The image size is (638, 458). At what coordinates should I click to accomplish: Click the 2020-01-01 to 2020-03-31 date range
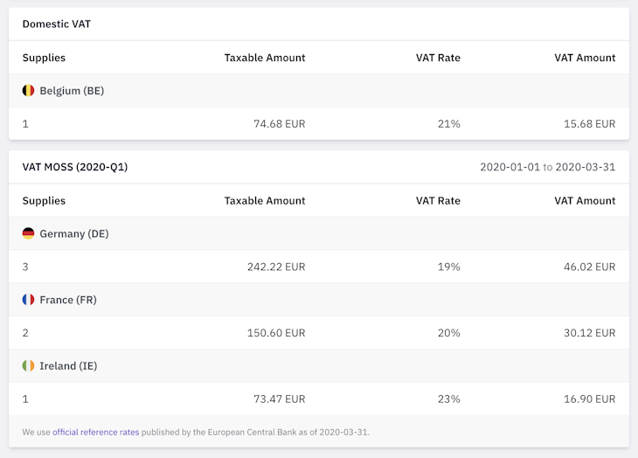coord(547,167)
